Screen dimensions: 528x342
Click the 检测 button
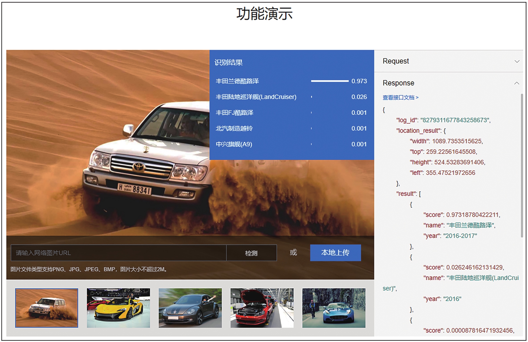point(251,253)
